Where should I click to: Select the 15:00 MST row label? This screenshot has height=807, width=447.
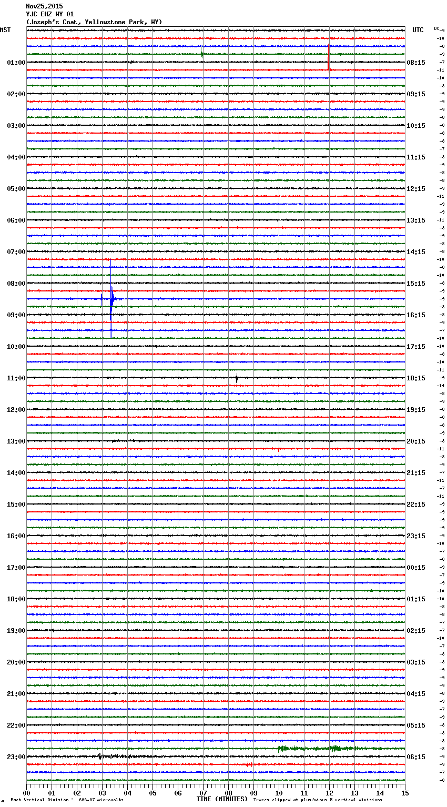(16, 505)
